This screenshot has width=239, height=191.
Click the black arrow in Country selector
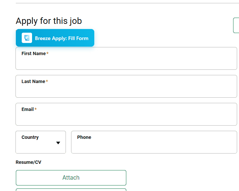click(x=58, y=143)
